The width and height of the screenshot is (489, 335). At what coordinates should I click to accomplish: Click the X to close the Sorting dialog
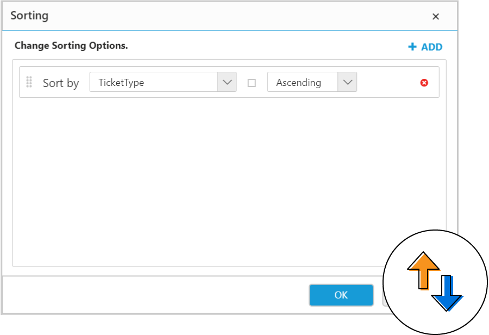(436, 16)
